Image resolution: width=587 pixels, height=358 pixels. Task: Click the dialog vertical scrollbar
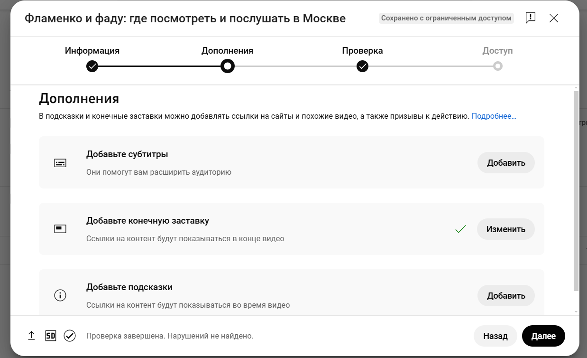[576, 191]
